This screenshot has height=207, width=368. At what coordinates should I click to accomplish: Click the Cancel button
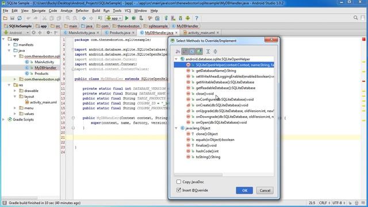point(265,190)
